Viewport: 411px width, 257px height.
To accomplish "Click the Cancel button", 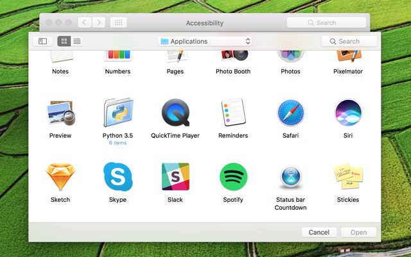I will [x=319, y=232].
